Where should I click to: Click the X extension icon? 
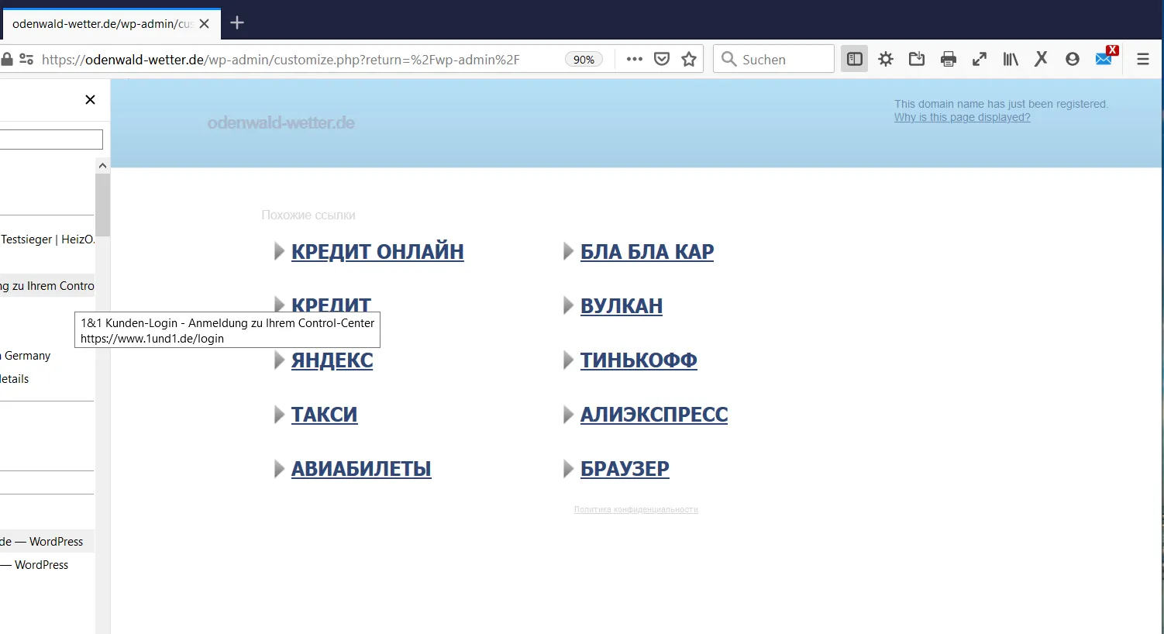[1041, 58]
